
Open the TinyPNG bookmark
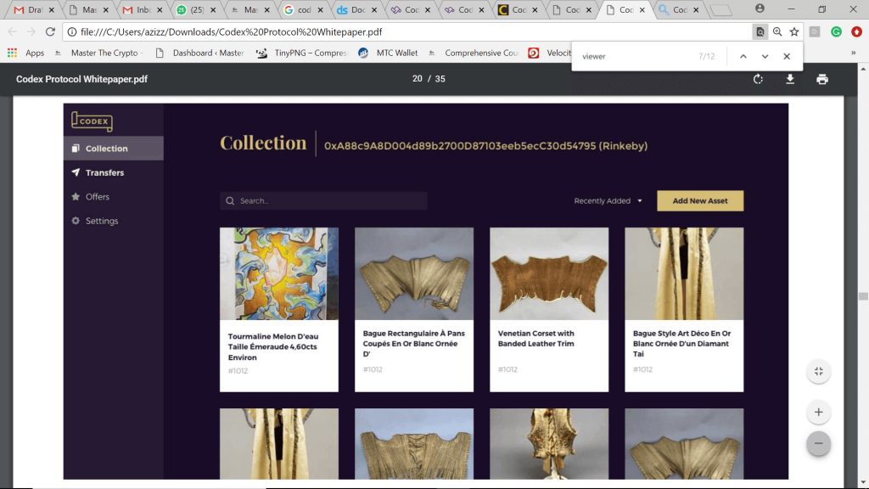[x=302, y=53]
